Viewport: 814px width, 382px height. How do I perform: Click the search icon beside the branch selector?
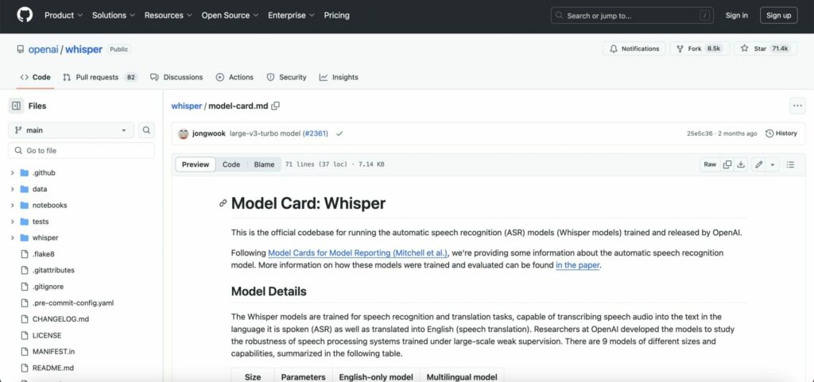tap(147, 130)
